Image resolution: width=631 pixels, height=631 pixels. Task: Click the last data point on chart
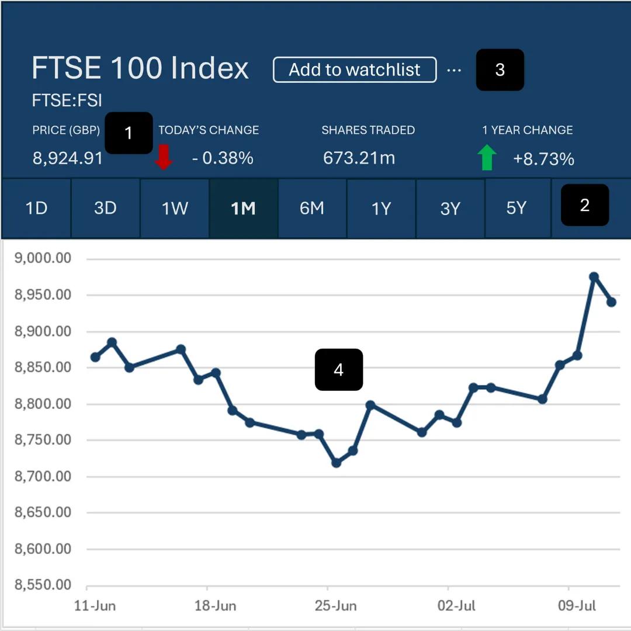click(611, 302)
